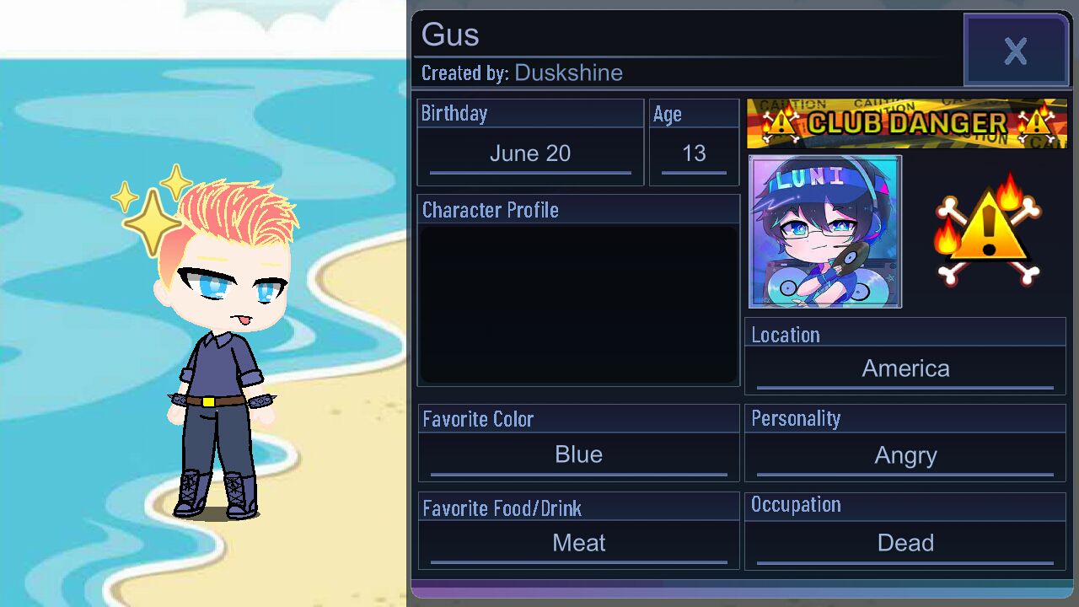Change Favorite Color value Blue
Viewport: 1079px width, 607px height.
(x=578, y=455)
